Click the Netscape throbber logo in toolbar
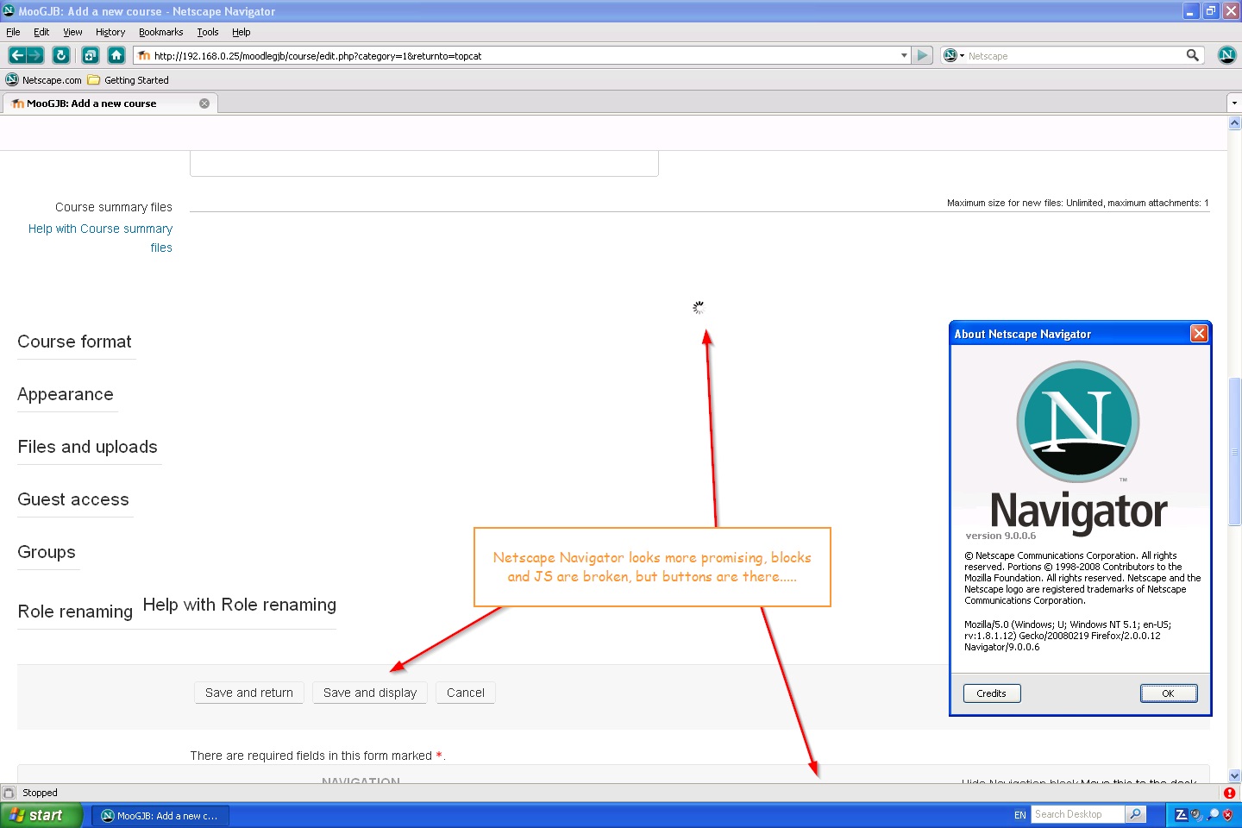This screenshot has height=828, width=1242. pos(1226,55)
